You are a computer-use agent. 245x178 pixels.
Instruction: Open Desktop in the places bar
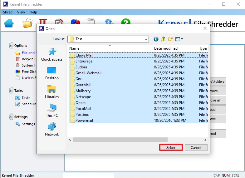pos(52,73)
